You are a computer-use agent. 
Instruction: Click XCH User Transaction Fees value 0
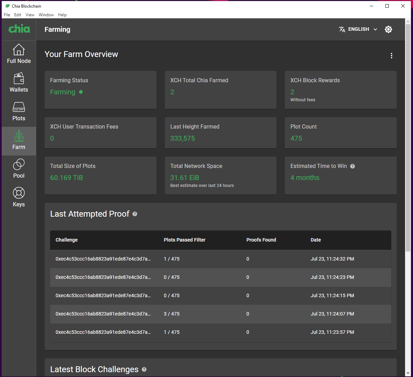tap(52, 139)
